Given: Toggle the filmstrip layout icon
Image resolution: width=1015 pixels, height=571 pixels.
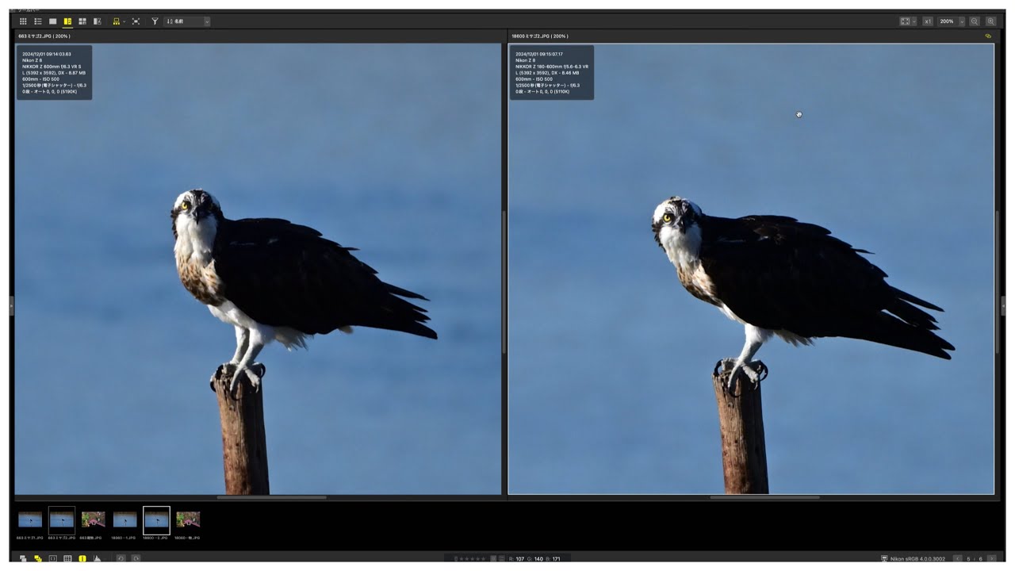Looking at the screenshot, I should pos(117,21).
